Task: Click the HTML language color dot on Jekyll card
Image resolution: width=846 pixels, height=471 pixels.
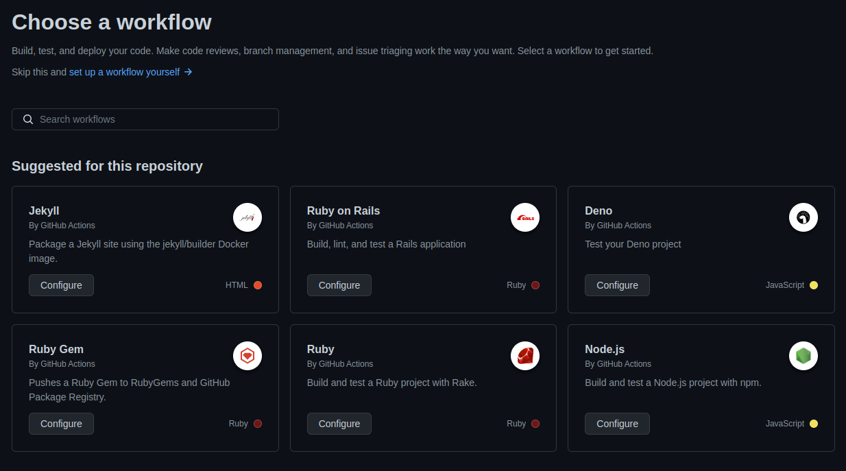Action: pyautogui.click(x=258, y=285)
